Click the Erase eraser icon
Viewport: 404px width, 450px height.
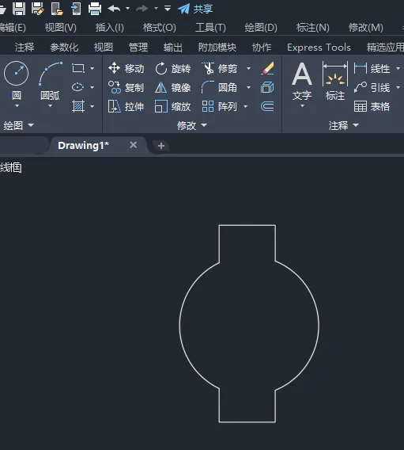[x=268, y=69]
